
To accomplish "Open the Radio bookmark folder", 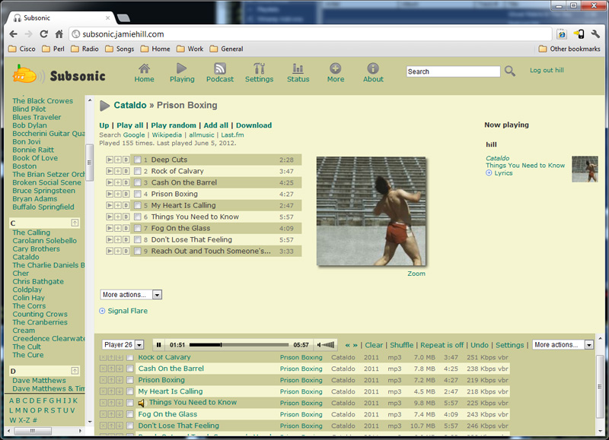I will click(x=84, y=49).
